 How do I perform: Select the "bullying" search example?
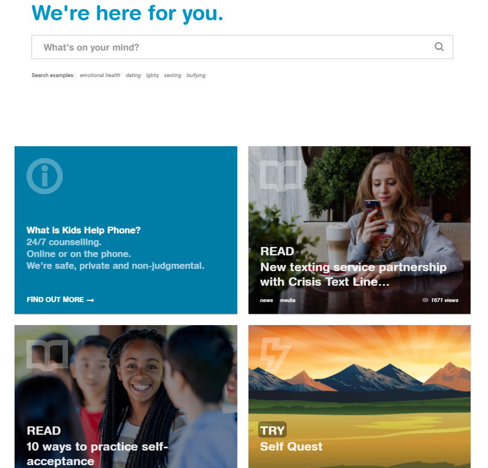pyautogui.click(x=196, y=75)
